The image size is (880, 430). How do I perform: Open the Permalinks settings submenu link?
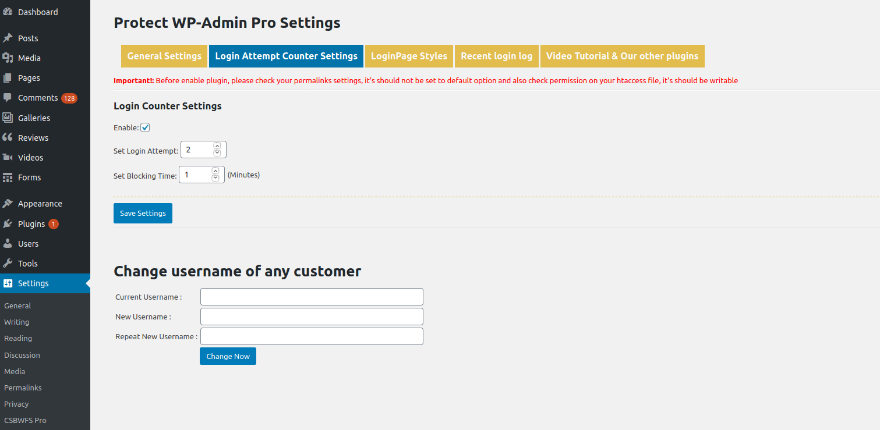23,388
